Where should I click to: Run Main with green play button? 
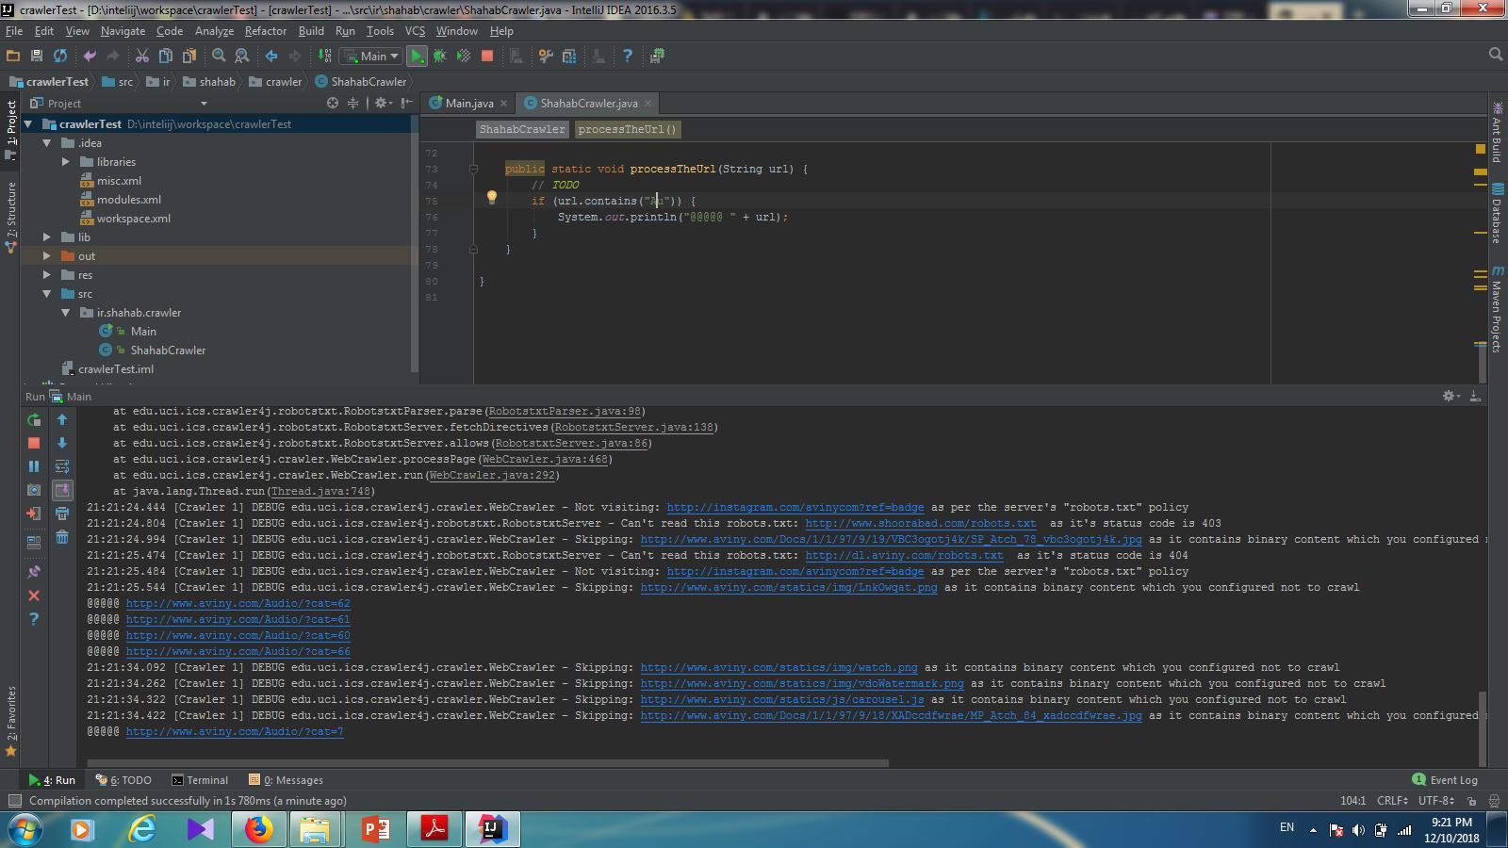click(x=417, y=56)
